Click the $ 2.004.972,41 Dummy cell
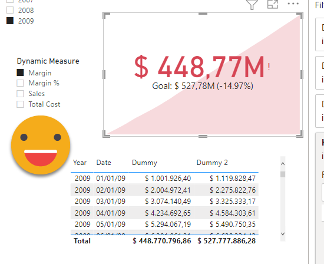Screen dimensions: 324x264 (x=168, y=190)
